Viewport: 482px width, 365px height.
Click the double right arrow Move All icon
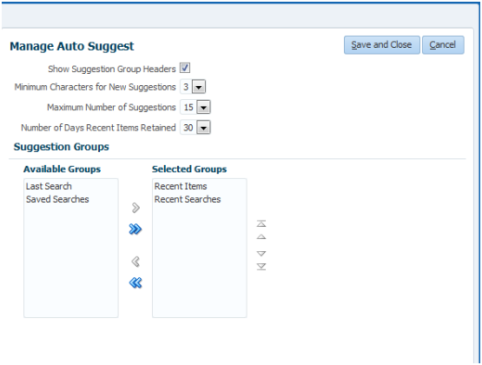click(x=135, y=229)
